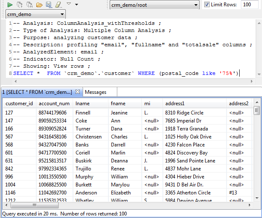
Task: Close the SELECT results tab
Action: pos(77,92)
